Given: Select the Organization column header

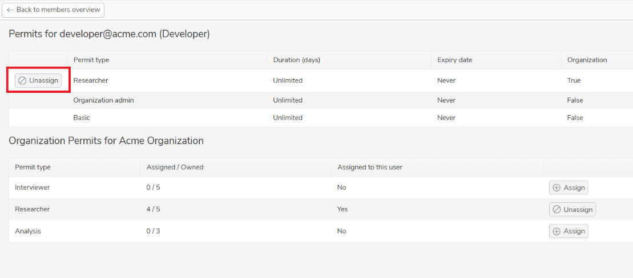Looking at the screenshot, I should point(587,60).
